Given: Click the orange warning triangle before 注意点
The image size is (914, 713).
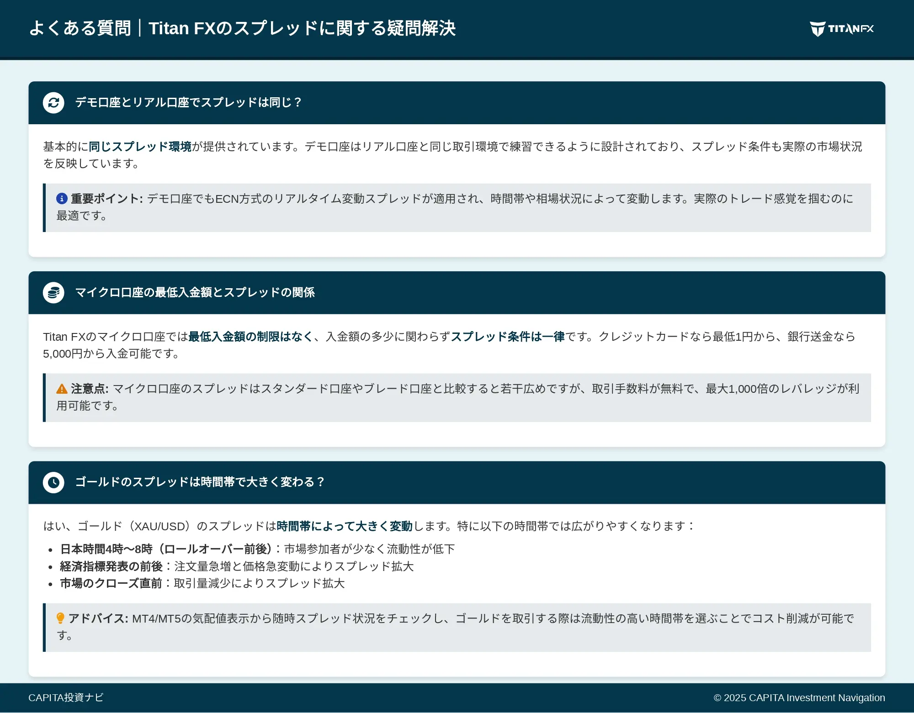Looking at the screenshot, I should [62, 389].
